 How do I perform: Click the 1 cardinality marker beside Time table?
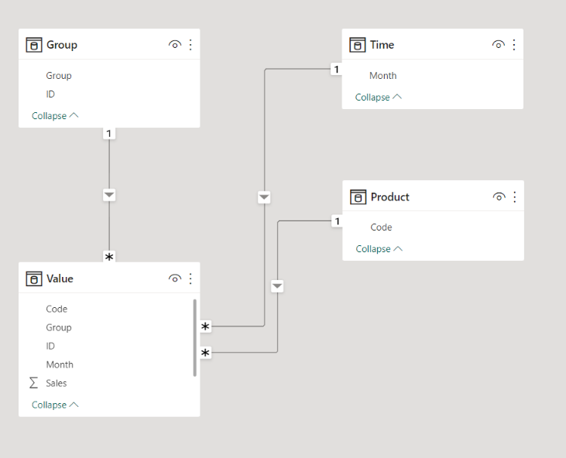click(x=336, y=69)
